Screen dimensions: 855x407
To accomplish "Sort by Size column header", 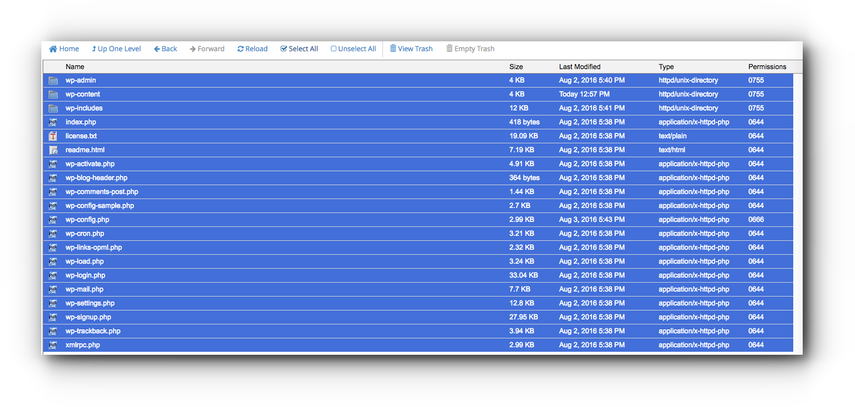I will (516, 67).
